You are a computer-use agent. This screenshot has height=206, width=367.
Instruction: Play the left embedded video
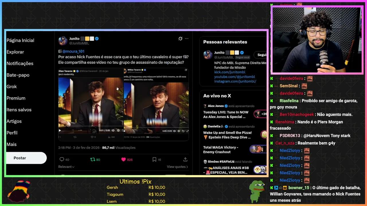(x=60, y=130)
